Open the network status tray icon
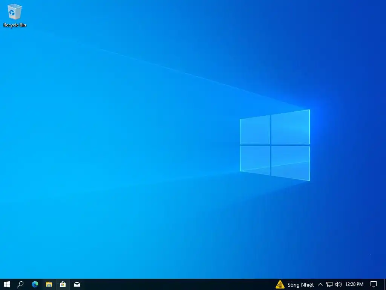 329,284
